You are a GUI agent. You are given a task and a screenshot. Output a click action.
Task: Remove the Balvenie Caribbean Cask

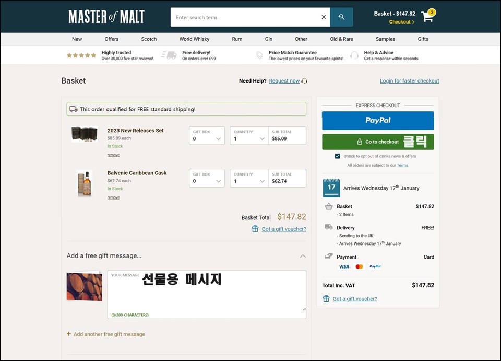click(113, 197)
